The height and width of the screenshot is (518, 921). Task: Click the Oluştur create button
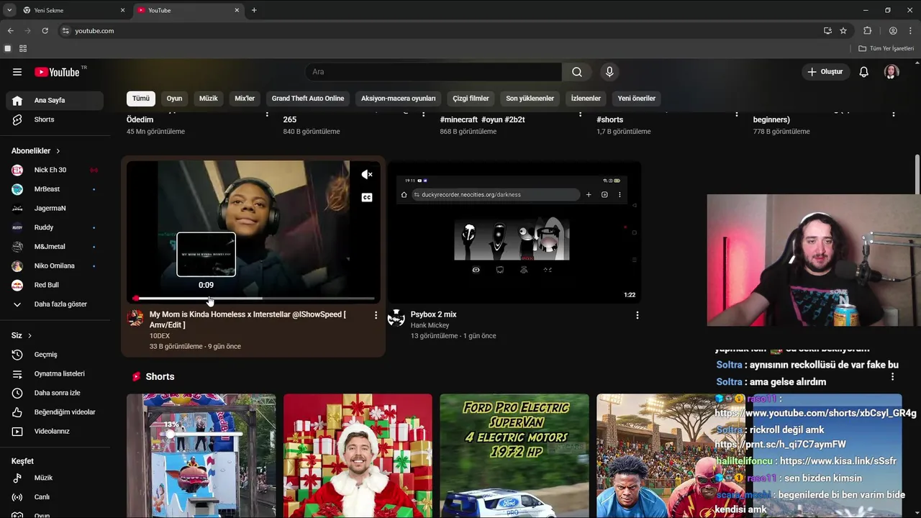[825, 72]
